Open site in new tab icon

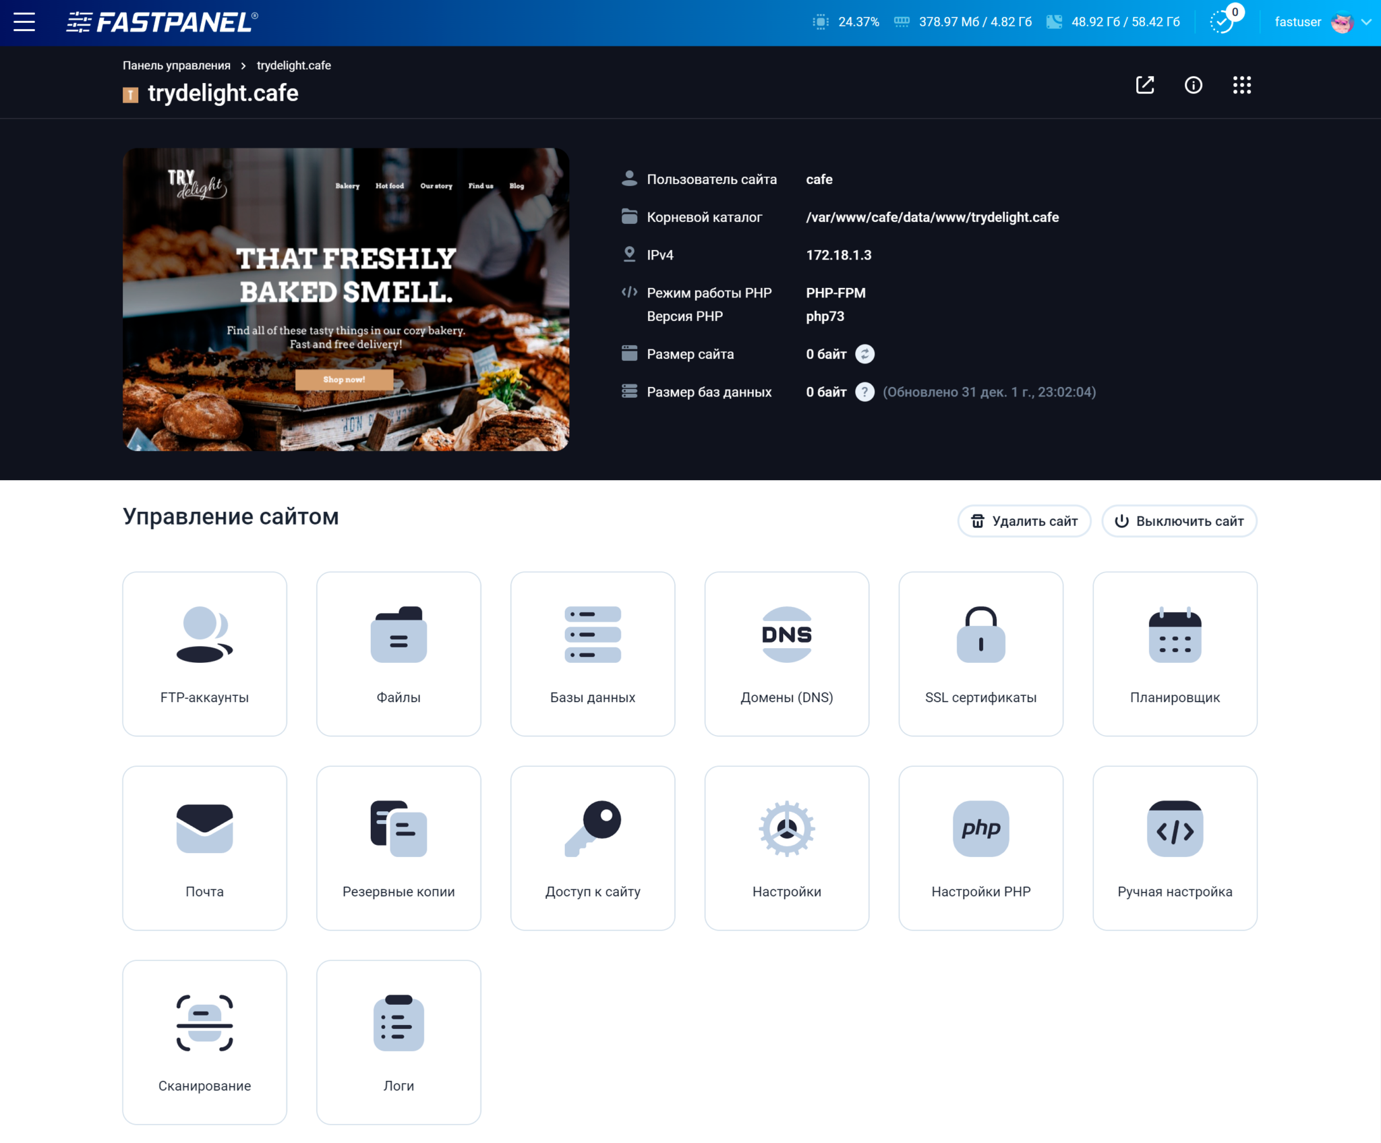(1144, 85)
